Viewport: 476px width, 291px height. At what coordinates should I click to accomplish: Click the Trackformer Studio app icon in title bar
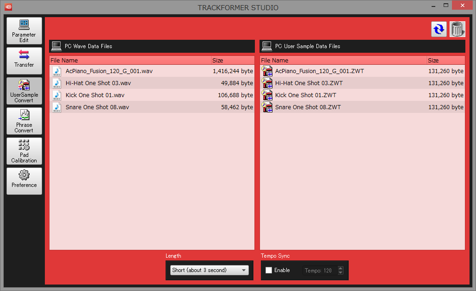click(x=8, y=6)
